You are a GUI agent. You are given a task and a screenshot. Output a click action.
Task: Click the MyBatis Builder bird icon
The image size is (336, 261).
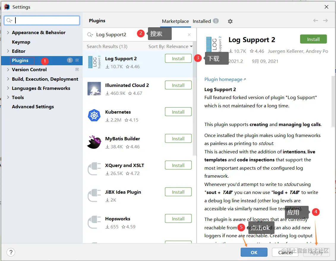94,142
